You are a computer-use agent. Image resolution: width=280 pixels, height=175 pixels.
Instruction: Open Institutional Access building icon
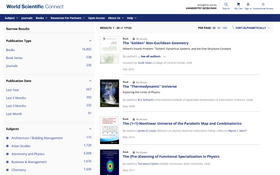[x=263, y=4]
